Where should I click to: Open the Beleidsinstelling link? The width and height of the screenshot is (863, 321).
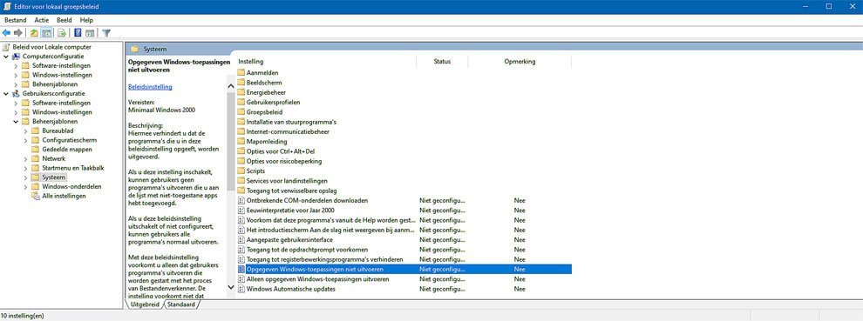(150, 87)
